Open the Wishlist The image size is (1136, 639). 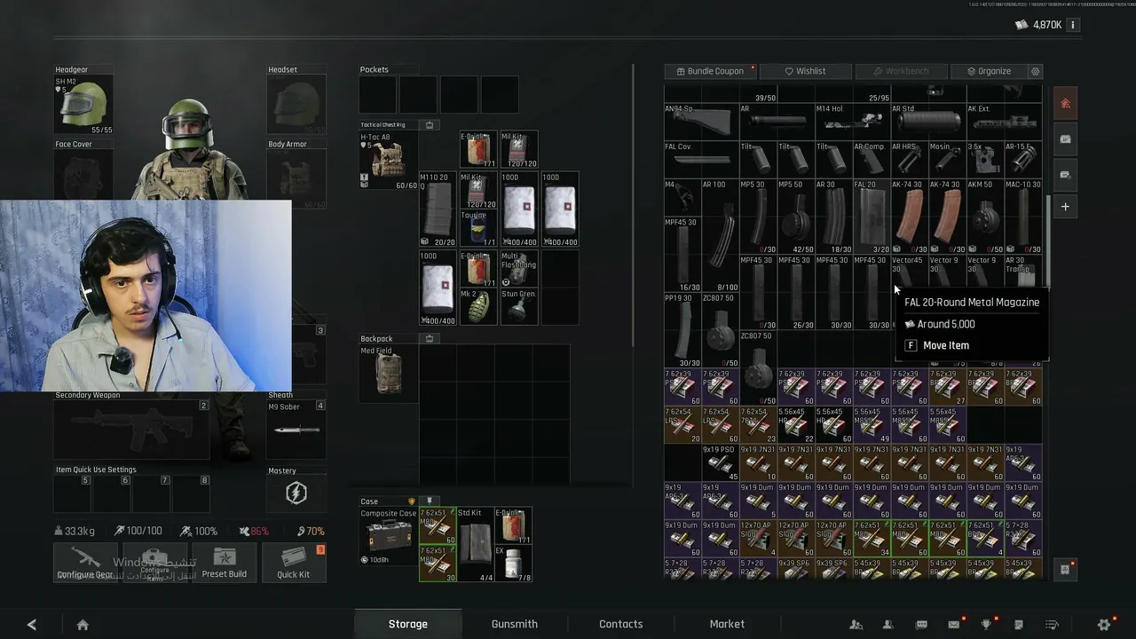(x=806, y=71)
